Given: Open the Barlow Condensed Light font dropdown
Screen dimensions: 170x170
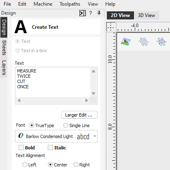Looking at the screenshot, I should tap(56, 136).
